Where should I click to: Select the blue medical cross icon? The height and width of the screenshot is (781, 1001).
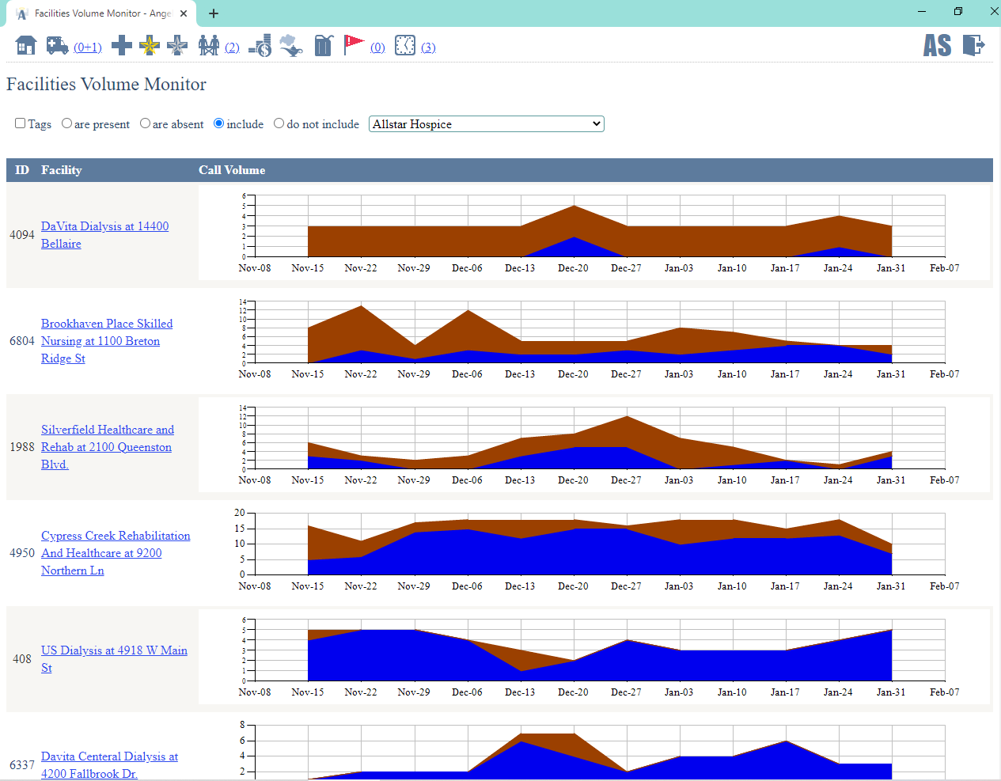pos(122,46)
